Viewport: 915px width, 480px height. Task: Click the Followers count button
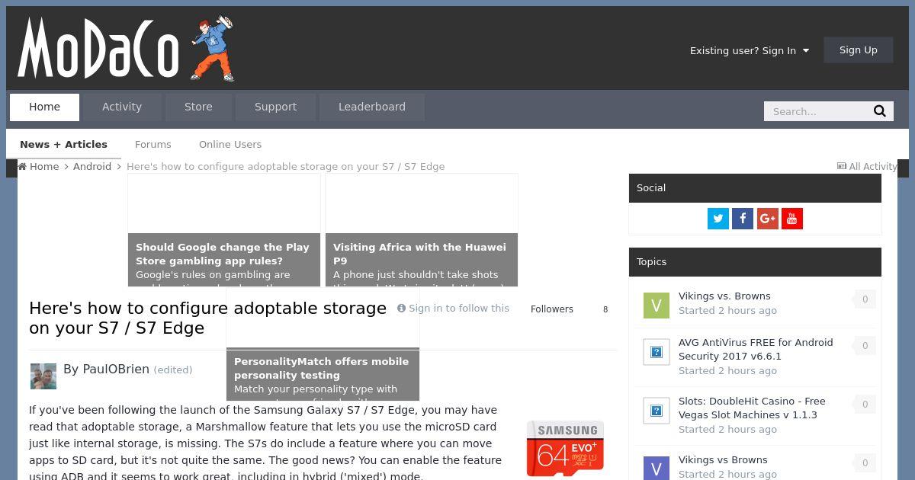(569, 309)
